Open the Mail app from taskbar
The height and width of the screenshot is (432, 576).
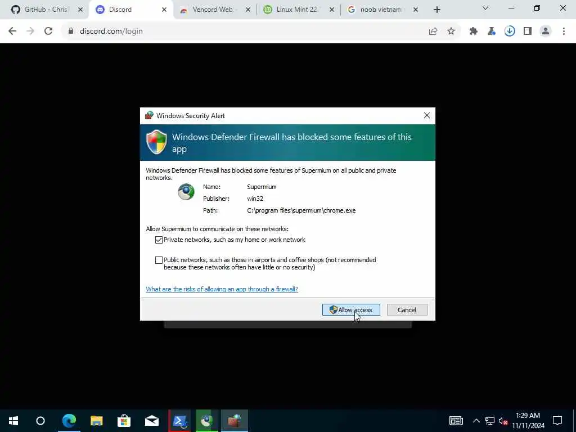click(x=152, y=421)
